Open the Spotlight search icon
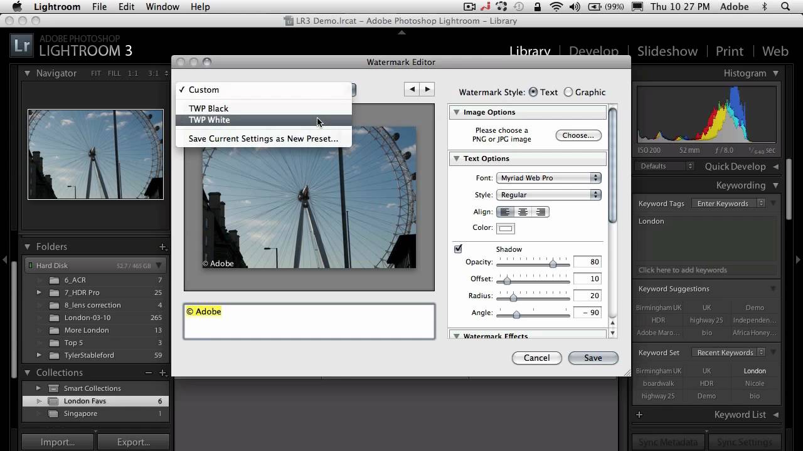Viewport: 803px width, 451px height. pyautogui.click(x=785, y=7)
